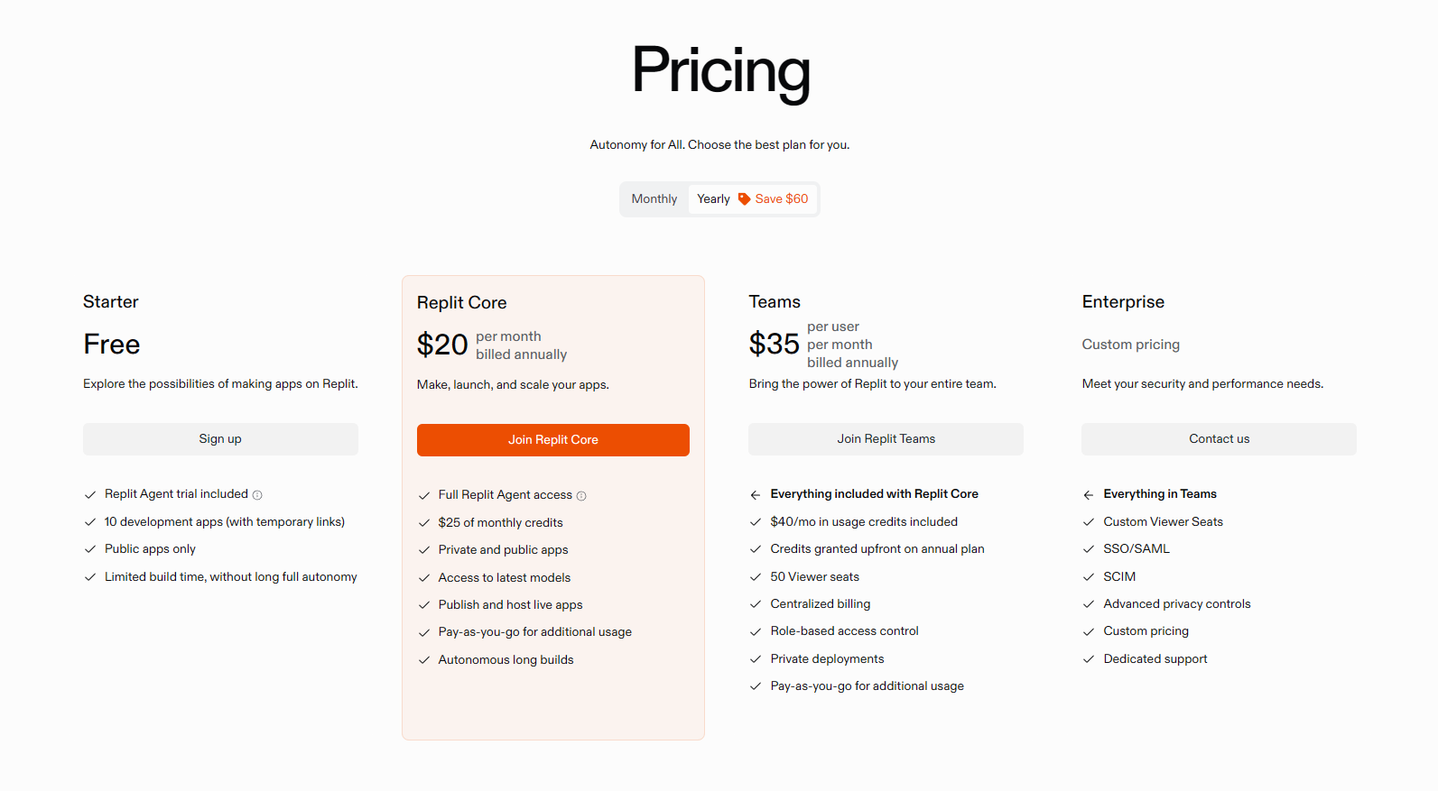Click info icon next to Full Replit Agent access
Viewport: 1438px width, 791px height.
(581, 496)
